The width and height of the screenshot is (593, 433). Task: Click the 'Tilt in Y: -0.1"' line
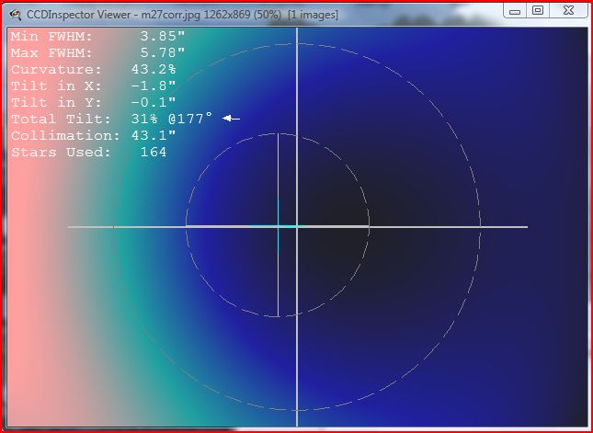click(x=94, y=102)
